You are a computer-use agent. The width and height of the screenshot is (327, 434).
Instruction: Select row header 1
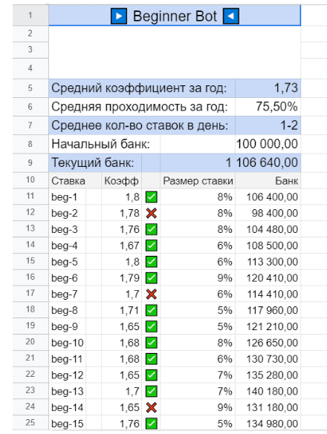pyautogui.click(x=30, y=16)
